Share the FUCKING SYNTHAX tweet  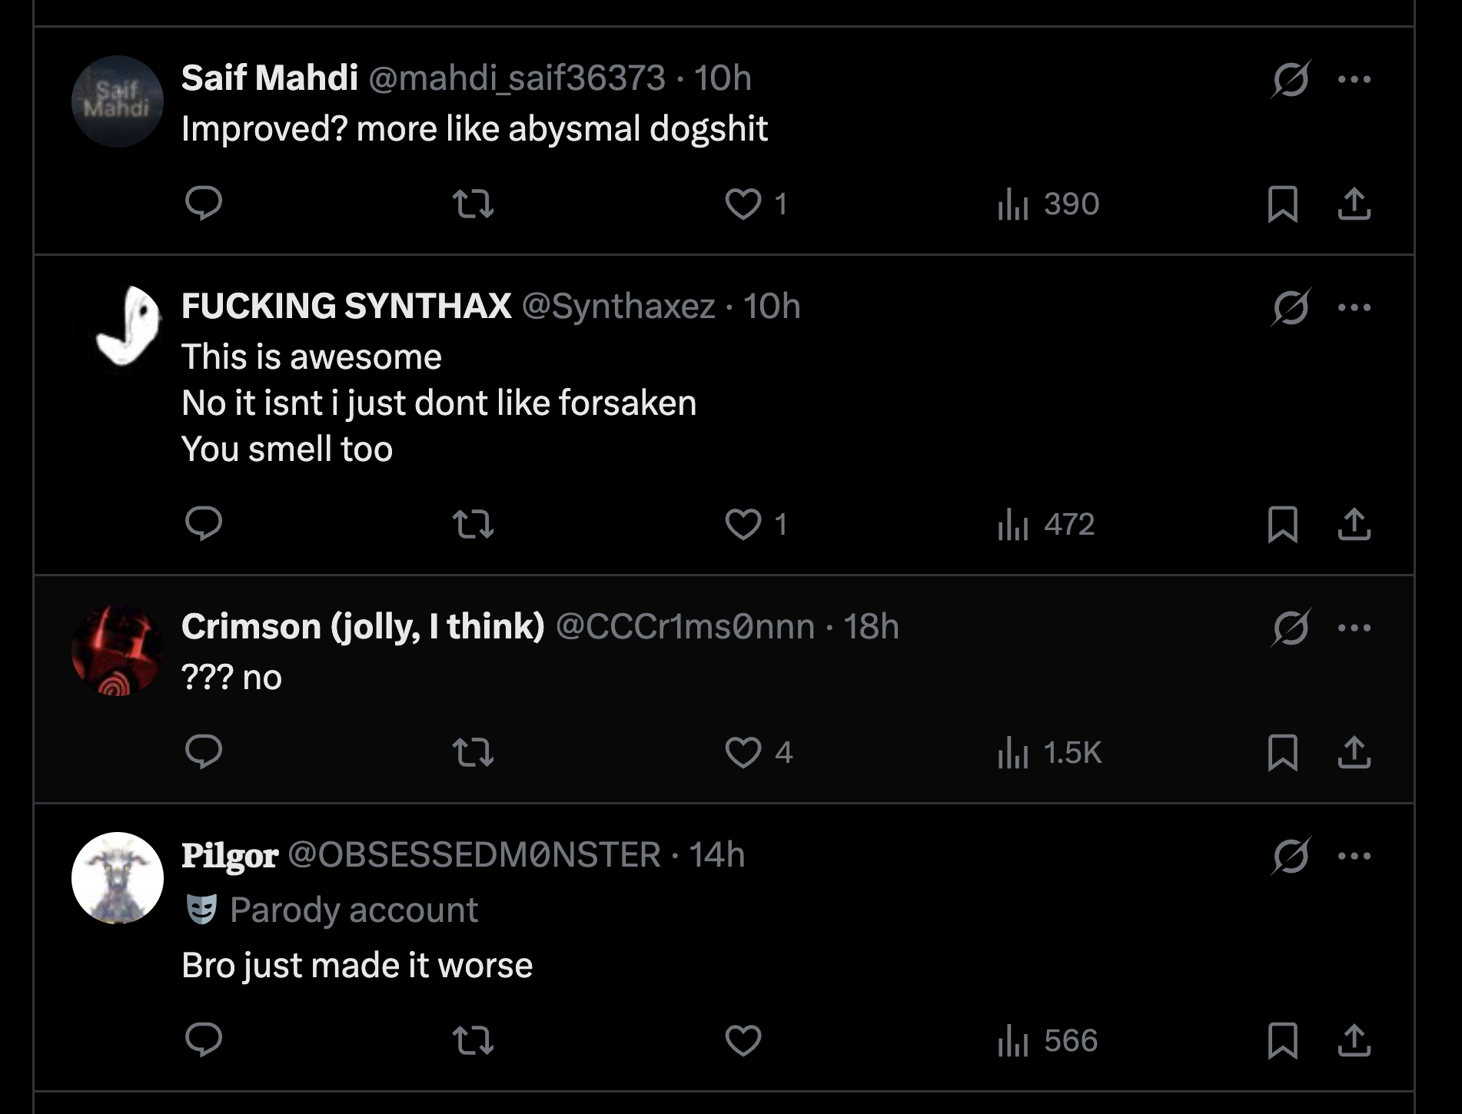tap(1354, 525)
